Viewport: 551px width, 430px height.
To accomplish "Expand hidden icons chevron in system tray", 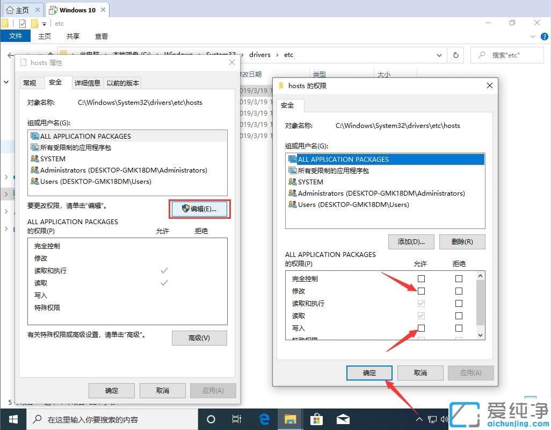I will tap(419, 419).
